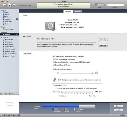Screen dimensions: 127x117
Task: Click the search field
Action: pyautogui.click(x=115, y=5)
